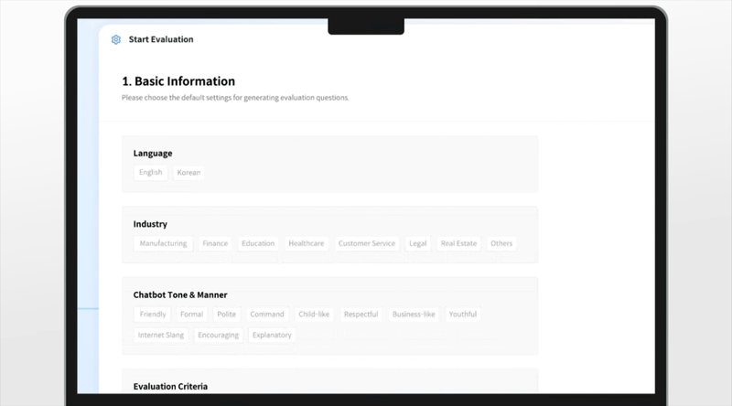Click the Internet Slang tone option
732x406 pixels.
pos(161,335)
